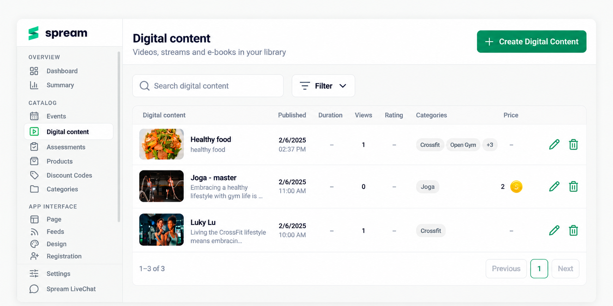Click the Summary bar chart icon
Screen dimensions: 613x306
point(34,85)
